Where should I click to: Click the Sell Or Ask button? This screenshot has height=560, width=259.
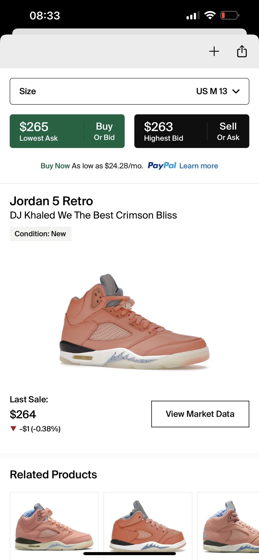228,131
